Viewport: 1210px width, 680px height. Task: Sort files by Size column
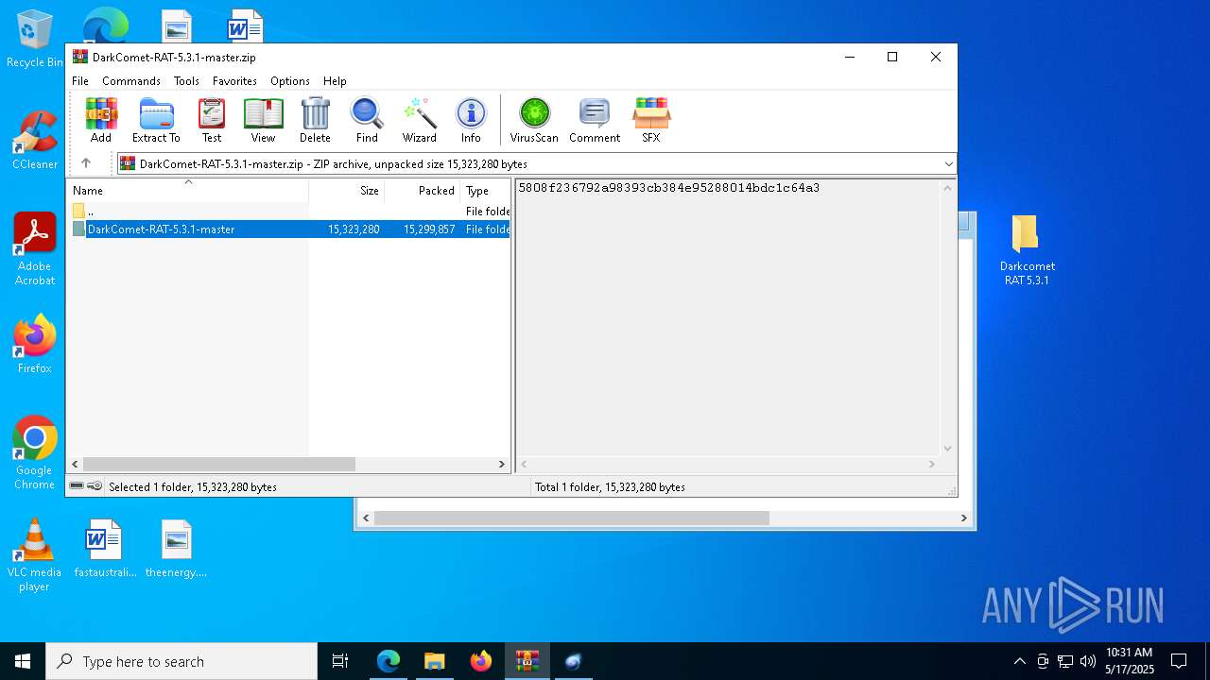[x=347, y=191]
